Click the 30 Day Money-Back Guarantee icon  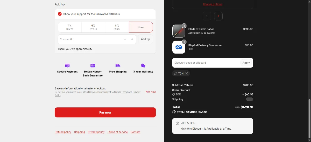(93, 65)
